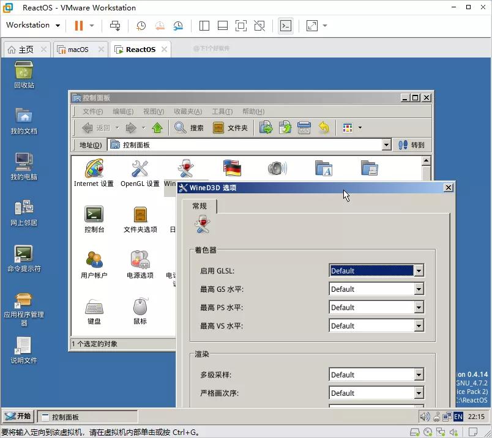
Task: Click the EN language indicator in system tray
Action: [x=458, y=417]
